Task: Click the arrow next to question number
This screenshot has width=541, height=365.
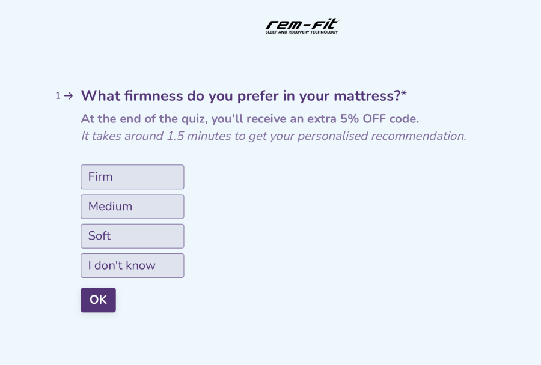Action: coord(69,95)
